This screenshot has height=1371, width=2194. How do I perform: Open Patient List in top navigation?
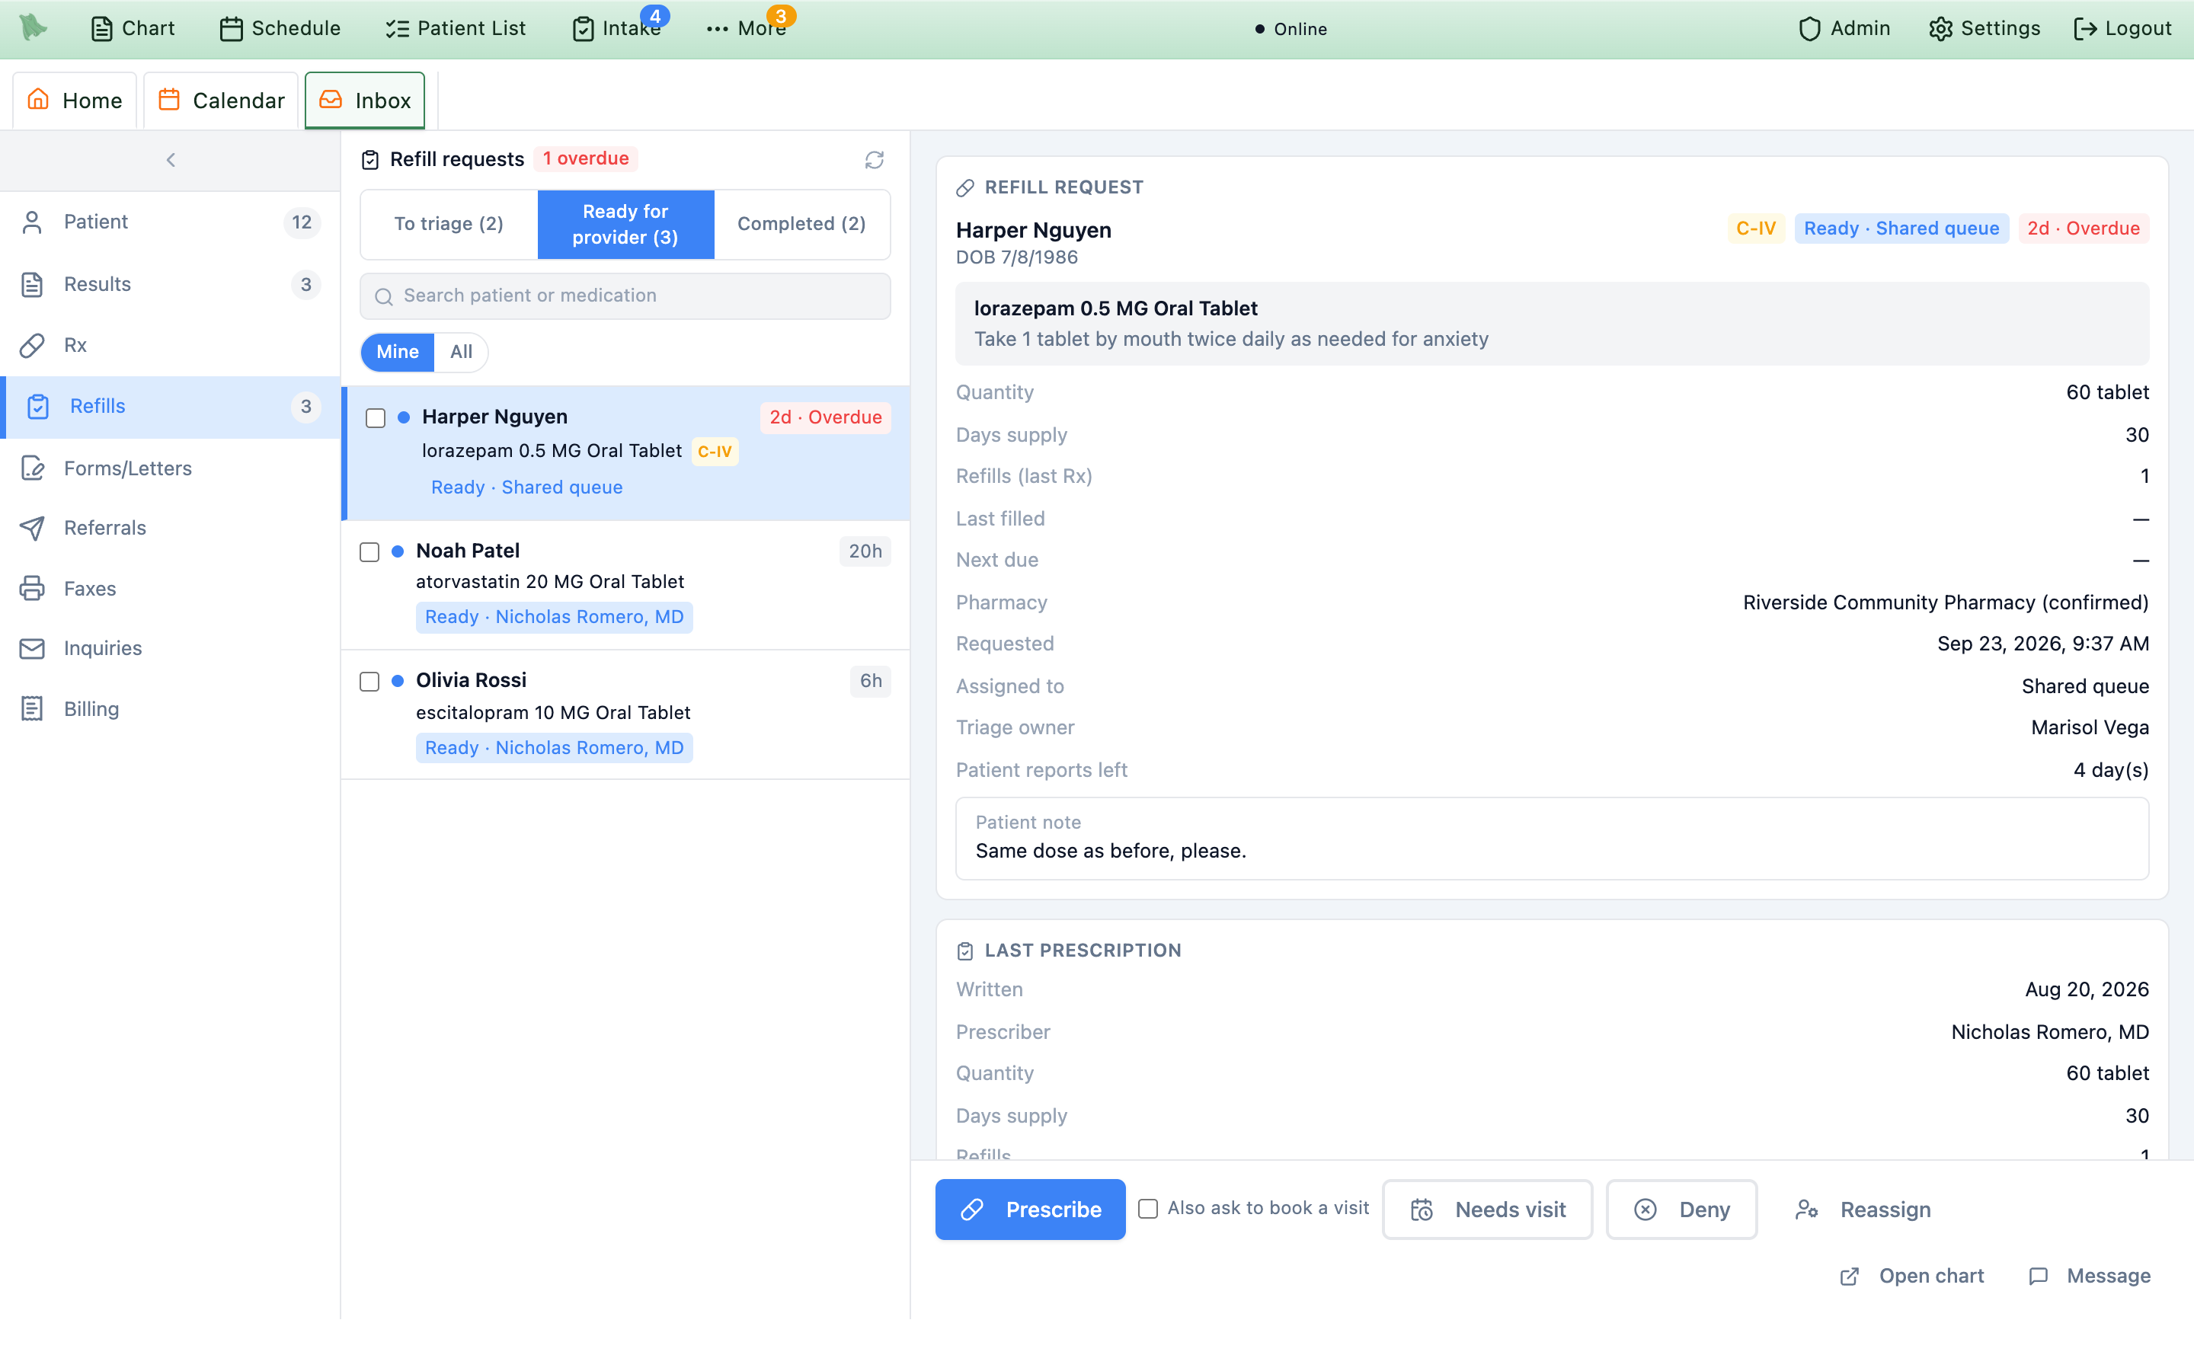coord(455,28)
